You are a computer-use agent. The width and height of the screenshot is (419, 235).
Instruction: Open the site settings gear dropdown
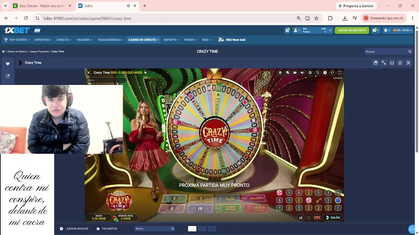(x=387, y=30)
